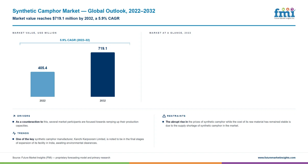Viewport: 308px width, 164px height.
Task: Click the 'MARKET VALUE, USD MILLION' heading
Action: coord(34,33)
